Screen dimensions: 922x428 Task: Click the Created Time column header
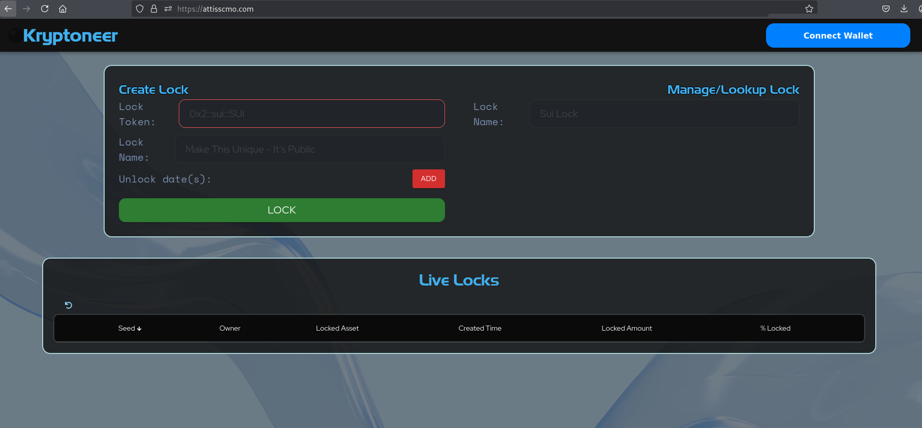pyautogui.click(x=480, y=328)
